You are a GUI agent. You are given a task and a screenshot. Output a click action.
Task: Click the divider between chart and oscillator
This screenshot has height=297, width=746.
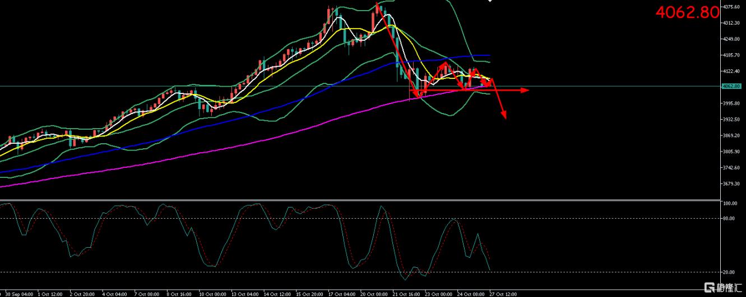[x=359, y=200]
